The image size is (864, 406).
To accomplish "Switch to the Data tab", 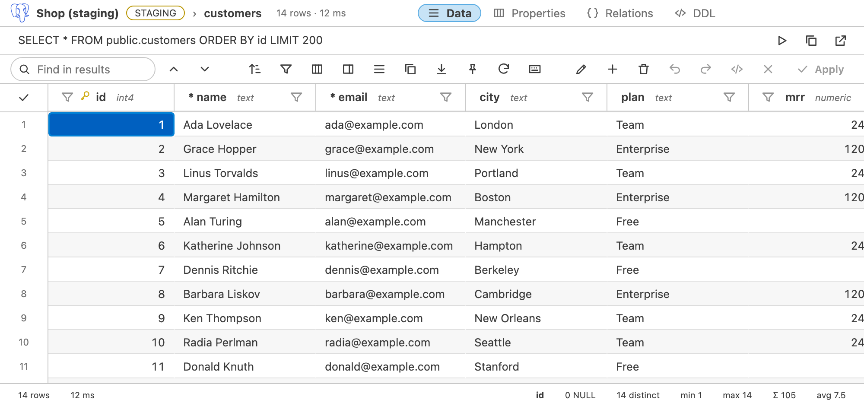I will [449, 13].
